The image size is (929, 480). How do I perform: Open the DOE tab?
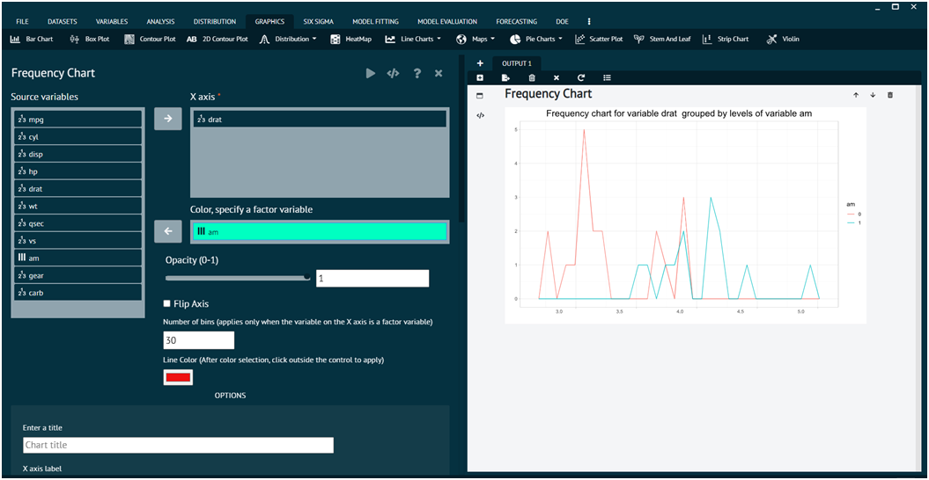click(x=563, y=21)
